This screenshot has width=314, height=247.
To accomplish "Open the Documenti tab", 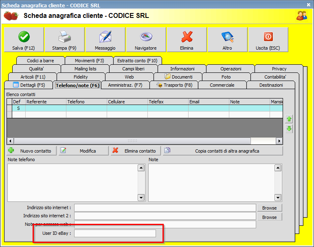I will click(x=178, y=77).
